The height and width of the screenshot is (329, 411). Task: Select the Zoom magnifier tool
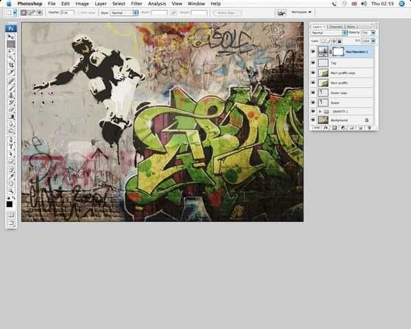click(x=11, y=190)
